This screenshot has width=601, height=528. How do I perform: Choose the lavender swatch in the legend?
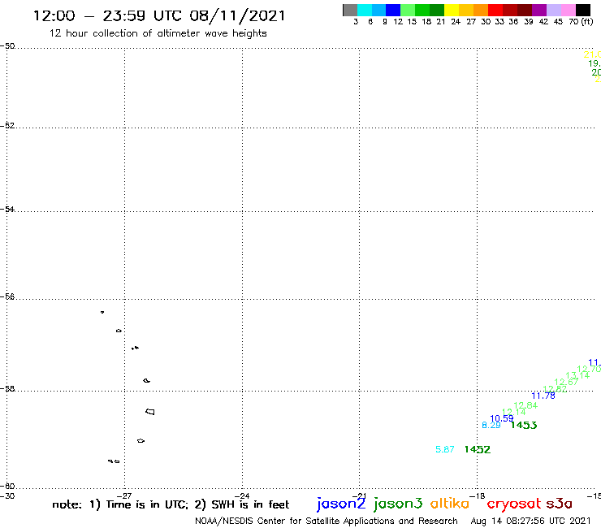[553, 10]
